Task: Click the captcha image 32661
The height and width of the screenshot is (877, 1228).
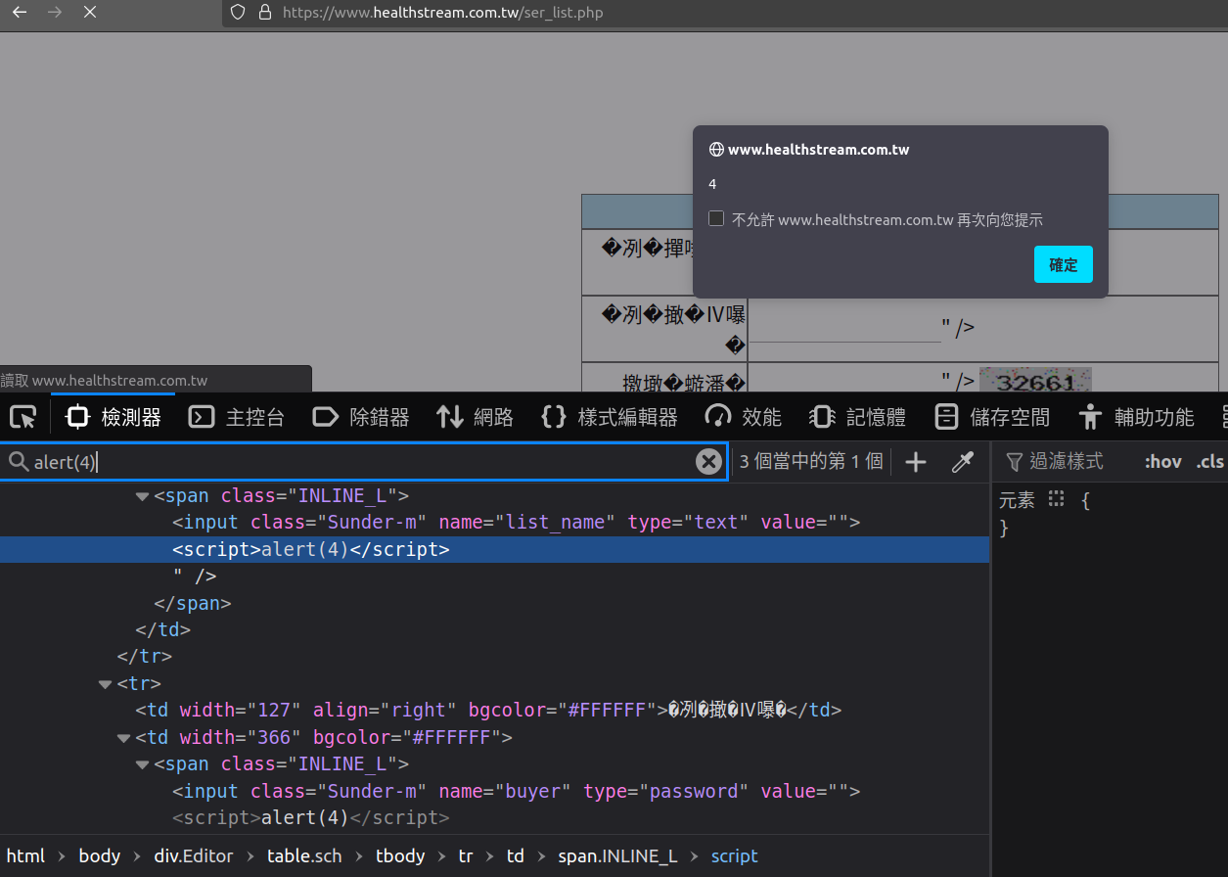Action: [1035, 380]
